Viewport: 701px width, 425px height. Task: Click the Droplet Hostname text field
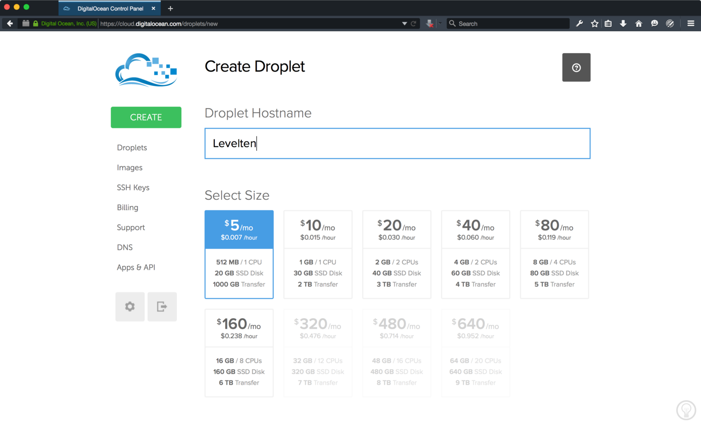coord(397,143)
